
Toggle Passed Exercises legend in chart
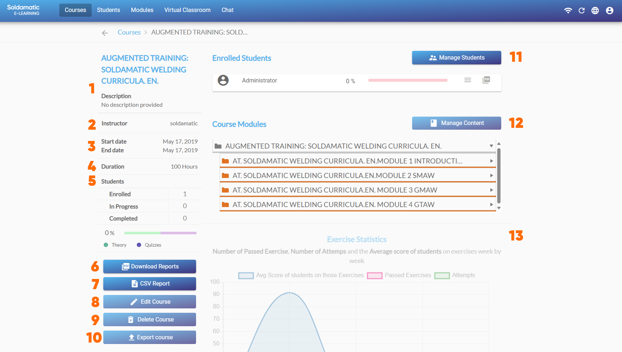pos(399,275)
